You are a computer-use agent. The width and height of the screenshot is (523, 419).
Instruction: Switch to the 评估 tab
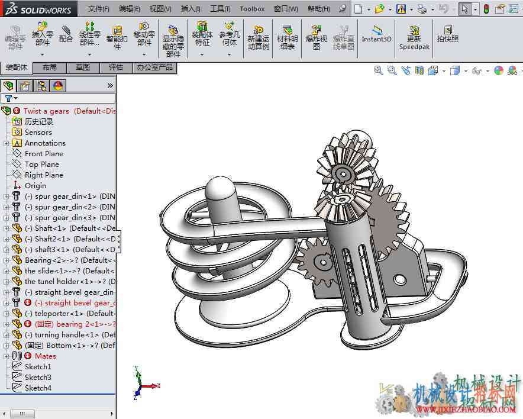coord(116,67)
